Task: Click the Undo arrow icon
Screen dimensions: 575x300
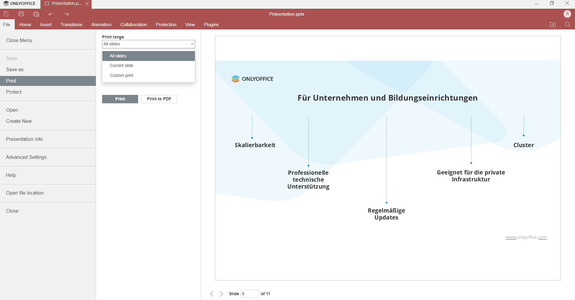Action: 51,14
